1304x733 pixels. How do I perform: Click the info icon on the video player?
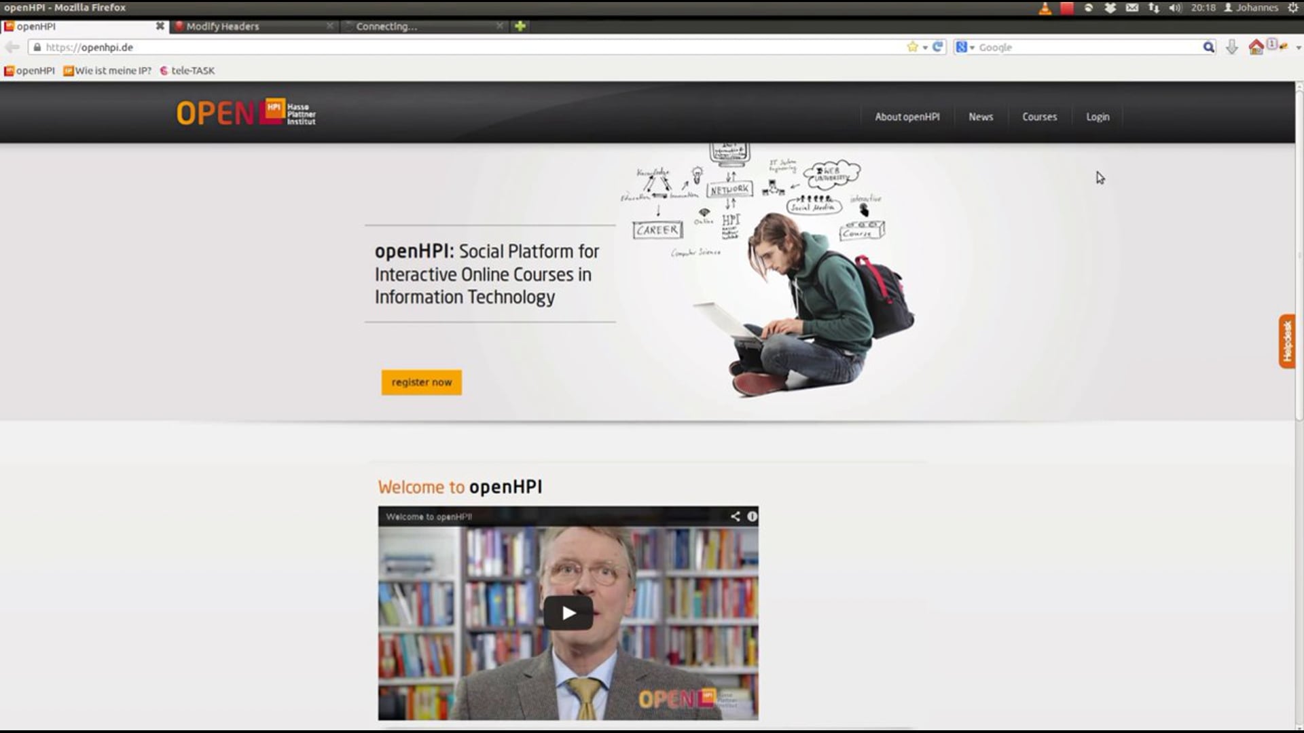coord(752,516)
